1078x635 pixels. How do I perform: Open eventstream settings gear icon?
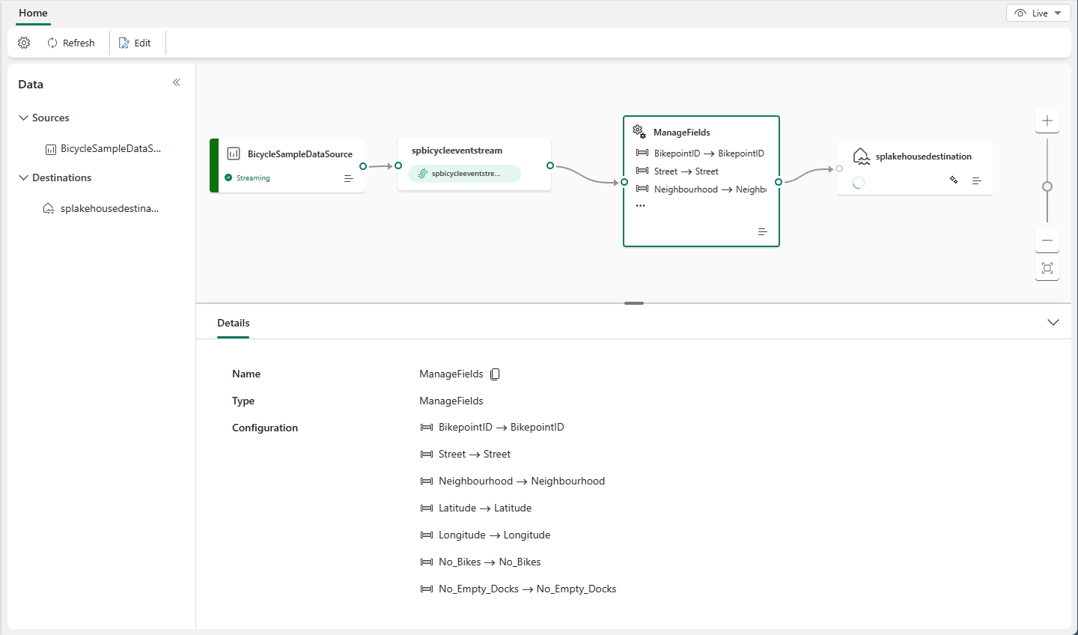pyautogui.click(x=24, y=43)
